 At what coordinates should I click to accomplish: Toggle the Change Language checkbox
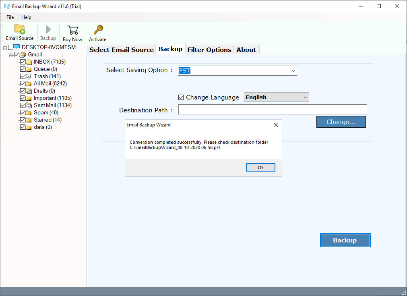(x=181, y=97)
